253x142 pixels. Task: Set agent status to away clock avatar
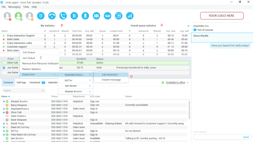(29, 16)
